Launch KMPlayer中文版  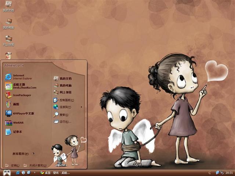19,113
